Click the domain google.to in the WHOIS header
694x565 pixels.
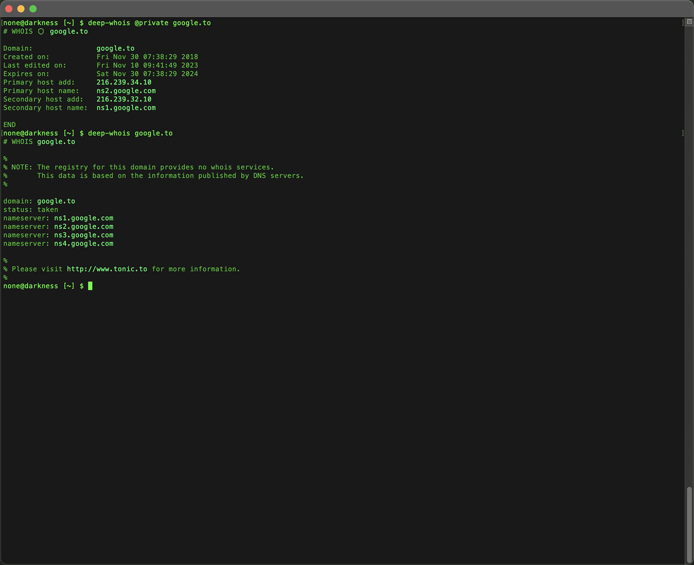(69, 31)
